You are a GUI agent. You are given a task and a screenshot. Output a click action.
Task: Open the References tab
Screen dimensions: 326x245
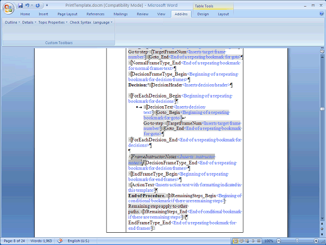tap(95, 14)
